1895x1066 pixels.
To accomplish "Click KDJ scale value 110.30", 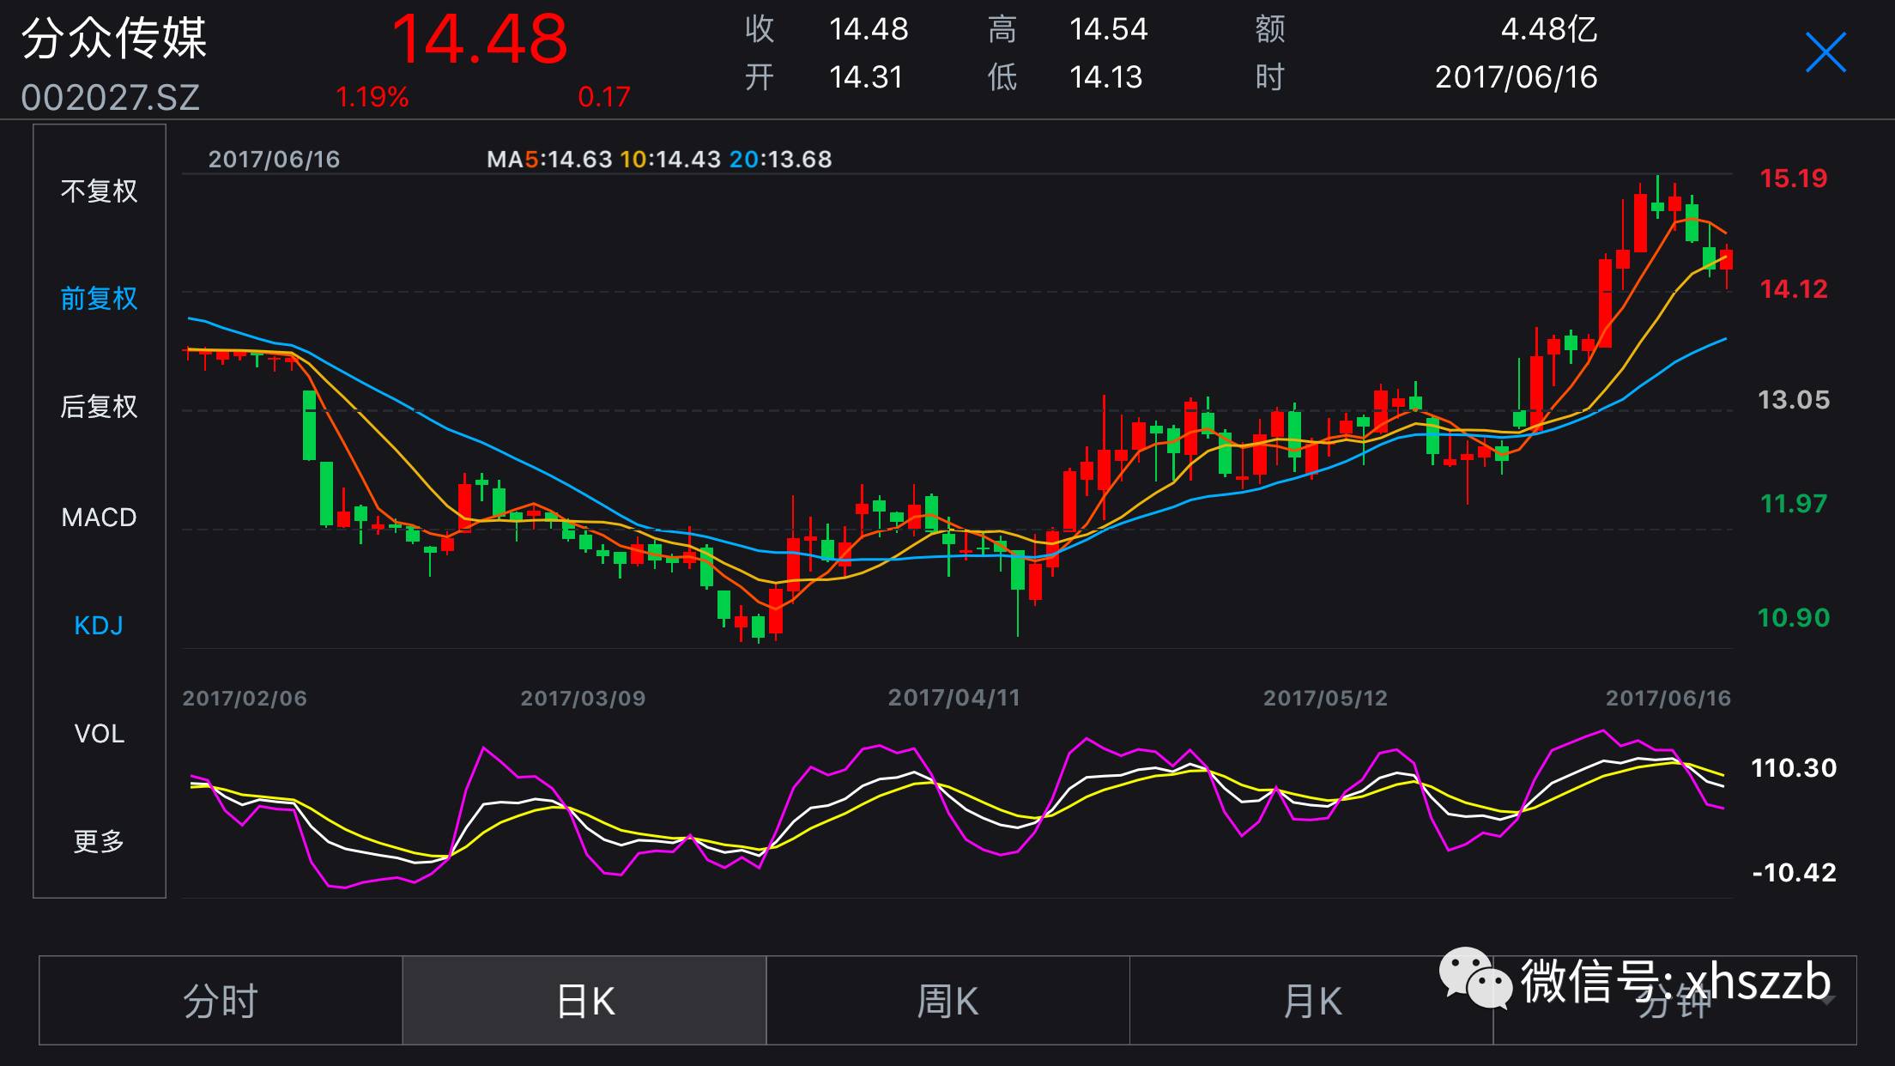I will (x=1794, y=767).
